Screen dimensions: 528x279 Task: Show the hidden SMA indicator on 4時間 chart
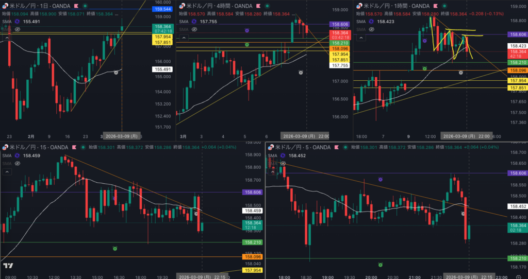[194, 29]
